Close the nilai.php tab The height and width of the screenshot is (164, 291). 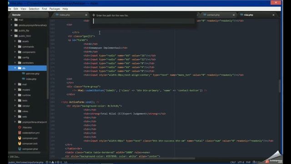273,15
